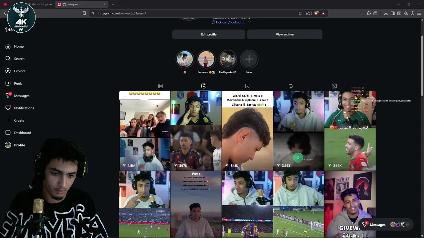Click the View archive button
The width and height of the screenshot is (424, 238).
(285, 34)
